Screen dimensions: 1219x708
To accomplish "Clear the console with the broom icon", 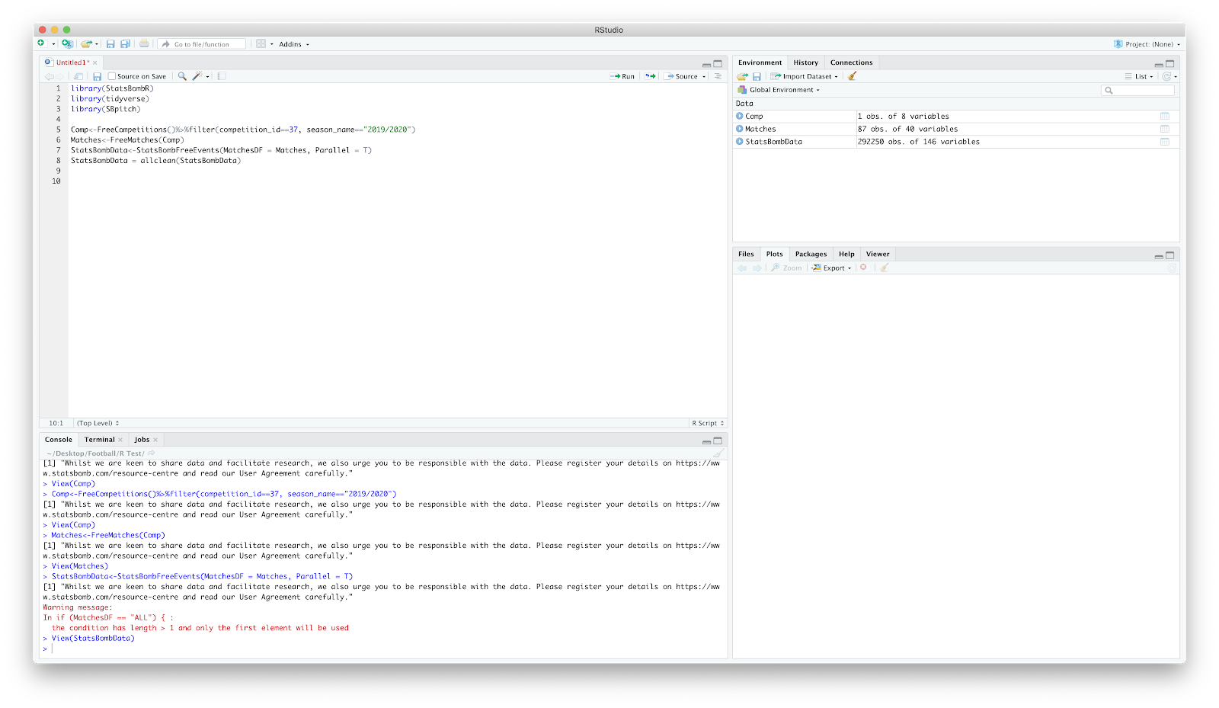I will tap(718, 453).
